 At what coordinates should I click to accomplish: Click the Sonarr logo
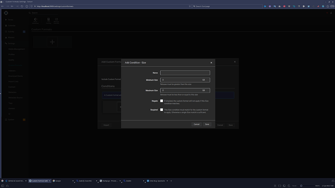(6, 13)
